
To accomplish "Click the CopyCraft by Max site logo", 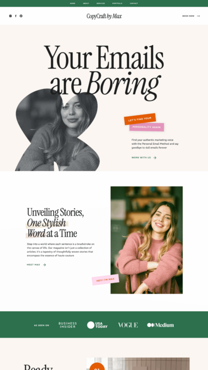I will (x=104, y=16).
